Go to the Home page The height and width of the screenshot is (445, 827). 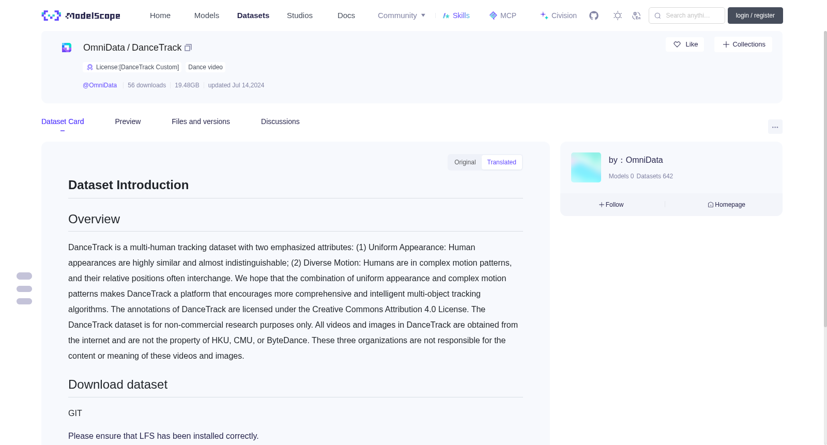[x=160, y=16]
